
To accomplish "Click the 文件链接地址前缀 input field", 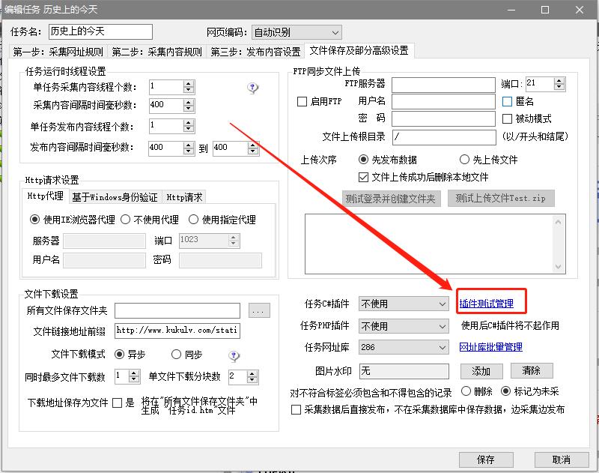I will tap(177, 331).
